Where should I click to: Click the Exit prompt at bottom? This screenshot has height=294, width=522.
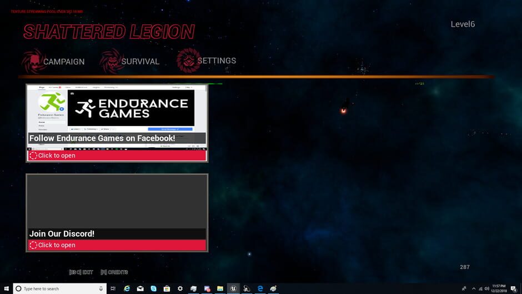(x=81, y=272)
